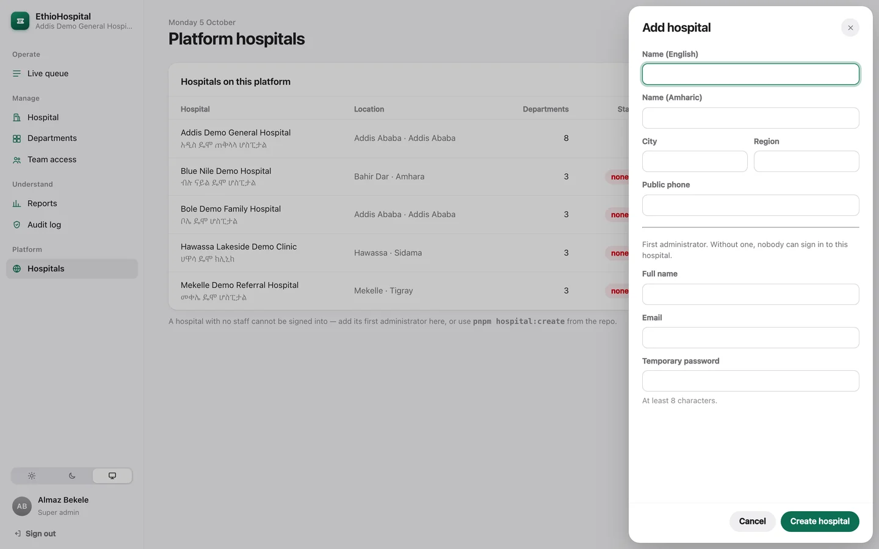Click the Departments grid icon
Viewport: 879px width, 549px height.
[17, 138]
